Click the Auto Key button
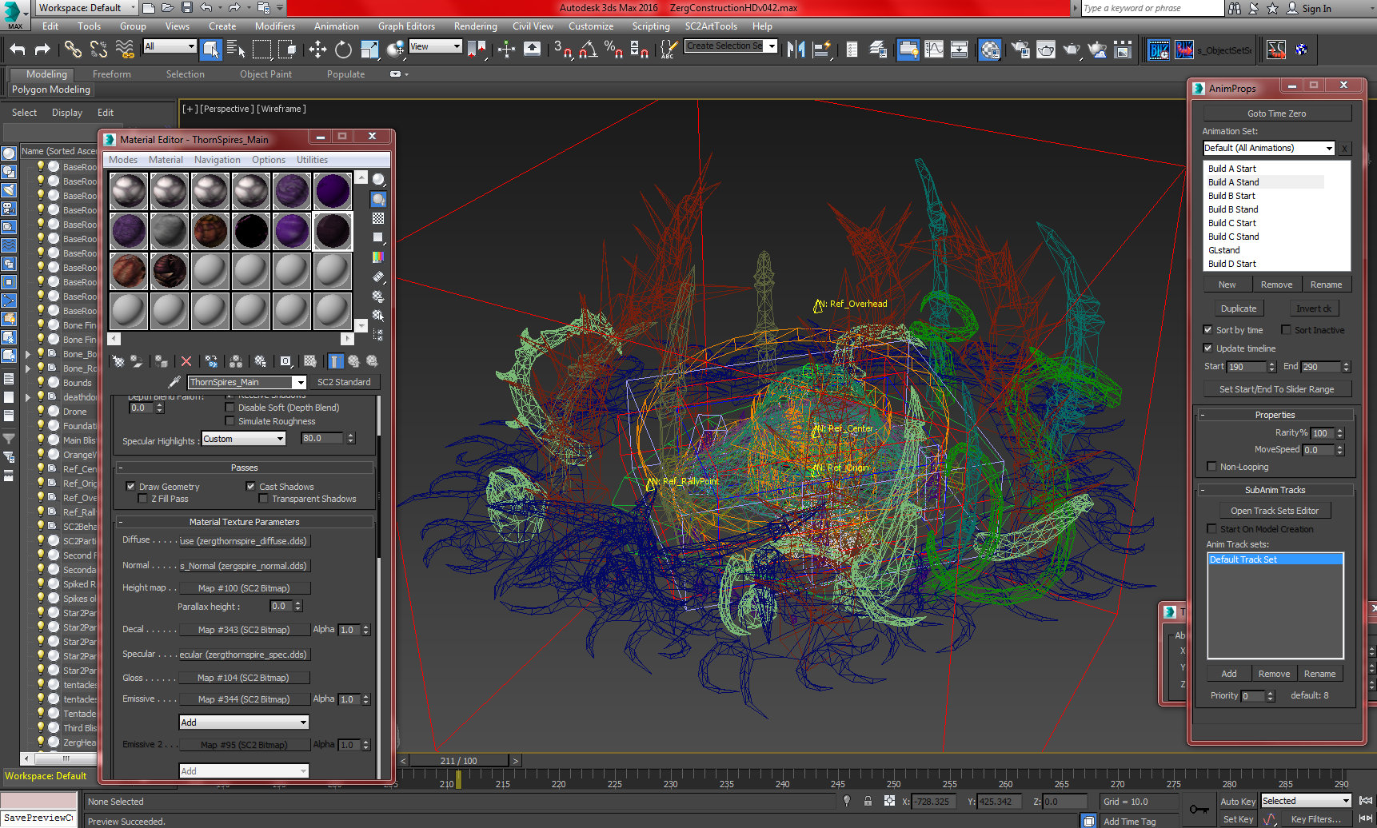This screenshot has width=1377, height=828. pyautogui.click(x=1237, y=802)
